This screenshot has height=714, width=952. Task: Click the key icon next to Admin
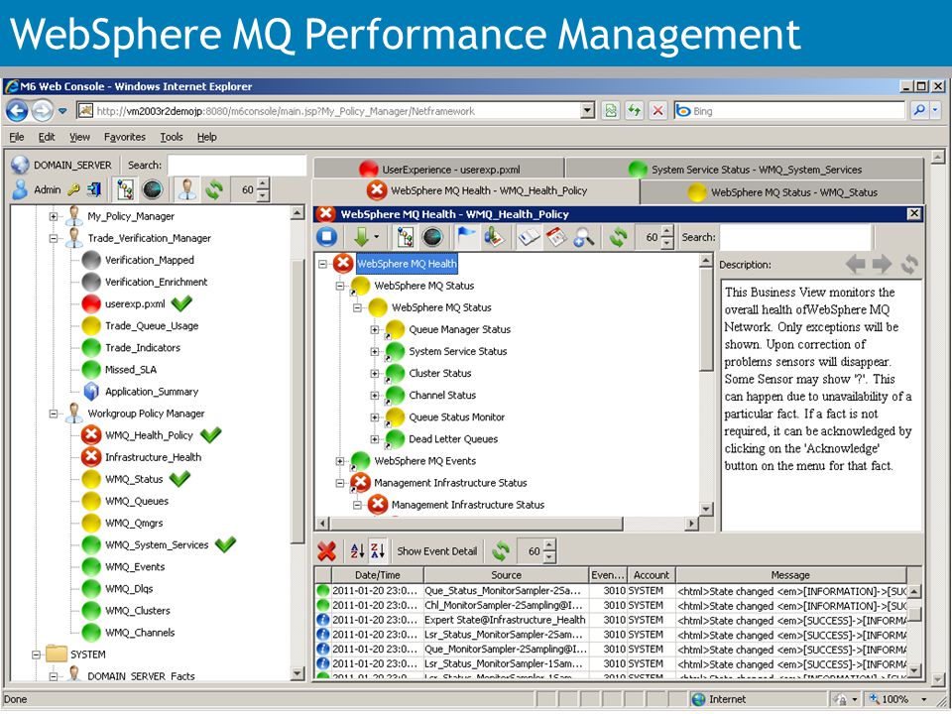pos(72,190)
